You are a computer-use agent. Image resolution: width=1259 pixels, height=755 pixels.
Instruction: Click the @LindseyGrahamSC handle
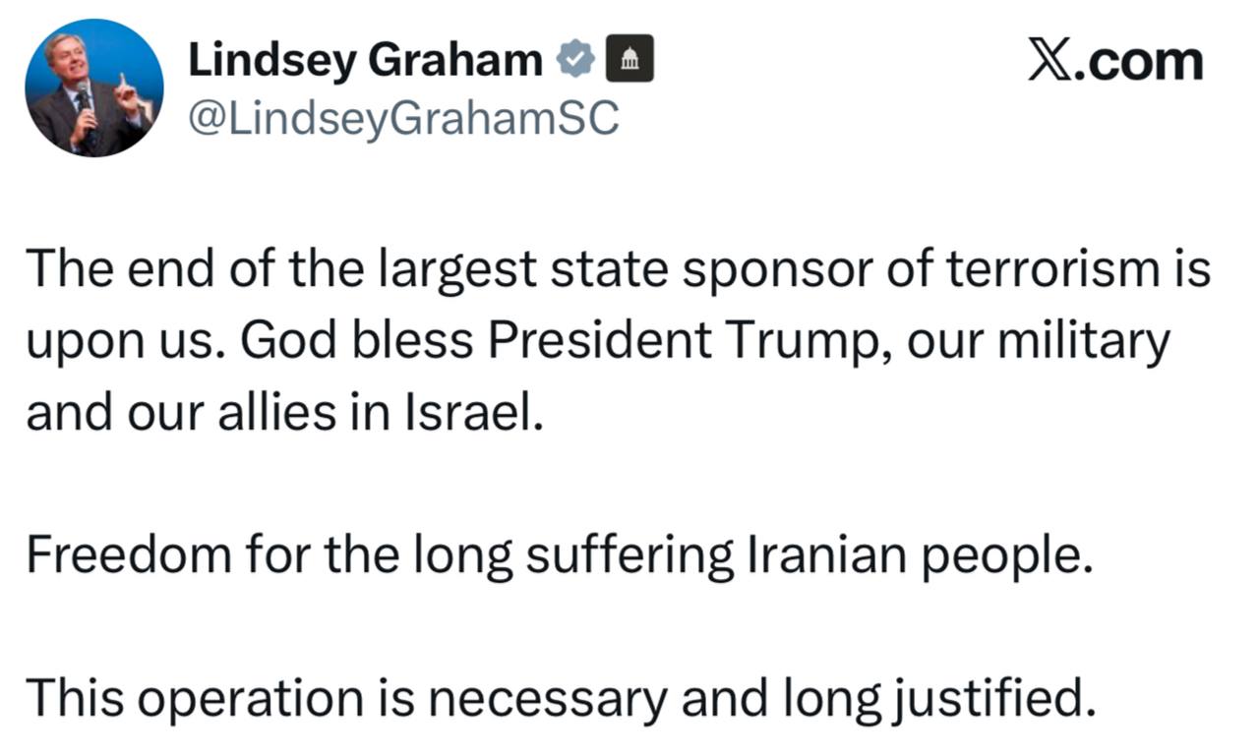pos(403,120)
